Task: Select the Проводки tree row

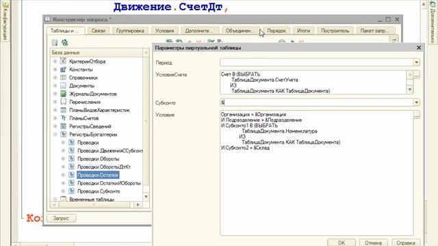Action: [x=88, y=142]
